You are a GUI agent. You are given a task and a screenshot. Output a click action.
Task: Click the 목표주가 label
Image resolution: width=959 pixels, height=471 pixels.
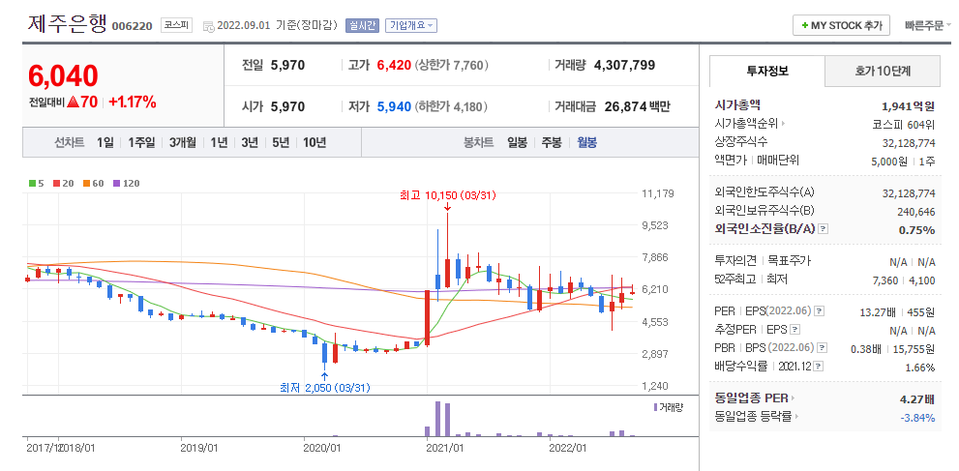pyautogui.click(x=789, y=261)
